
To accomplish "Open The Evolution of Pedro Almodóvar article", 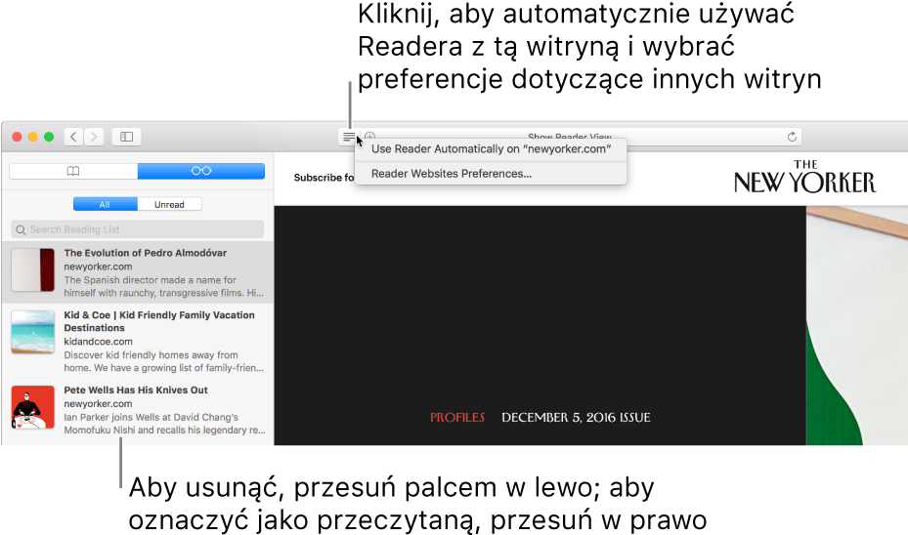I will click(x=137, y=272).
